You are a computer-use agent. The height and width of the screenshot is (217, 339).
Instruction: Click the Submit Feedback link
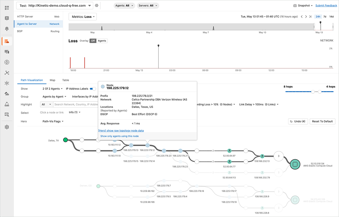pos(326,5)
